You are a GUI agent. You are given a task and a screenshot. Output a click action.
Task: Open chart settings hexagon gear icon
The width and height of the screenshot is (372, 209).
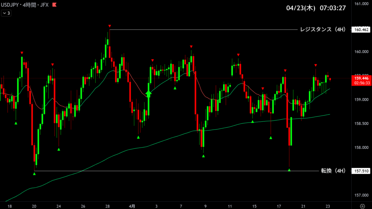click(362, 205)
